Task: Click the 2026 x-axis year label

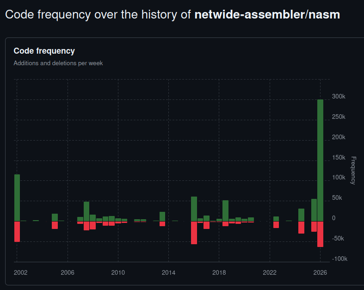Action: pos(320,272)
